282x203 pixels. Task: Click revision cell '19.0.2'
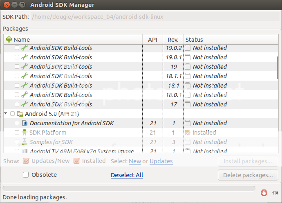click(174, 48)
